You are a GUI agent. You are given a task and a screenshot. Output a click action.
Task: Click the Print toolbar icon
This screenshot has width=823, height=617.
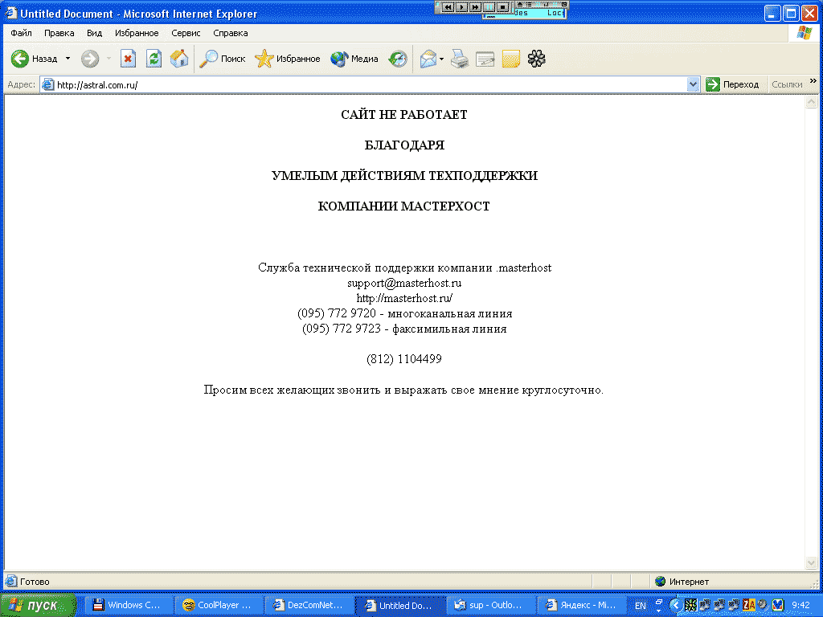[459, 59]
